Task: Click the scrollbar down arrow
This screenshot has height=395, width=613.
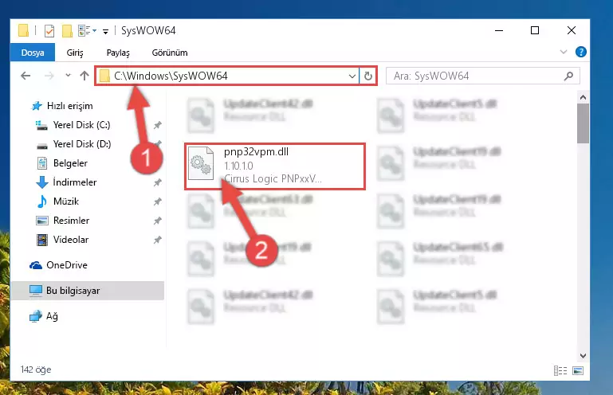Action: tap(583, 355)
